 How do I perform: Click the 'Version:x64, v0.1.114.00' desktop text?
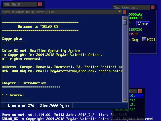click(x=26, y=115)
